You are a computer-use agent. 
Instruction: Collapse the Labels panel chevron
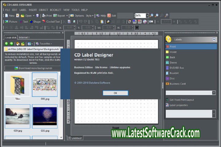214,40
